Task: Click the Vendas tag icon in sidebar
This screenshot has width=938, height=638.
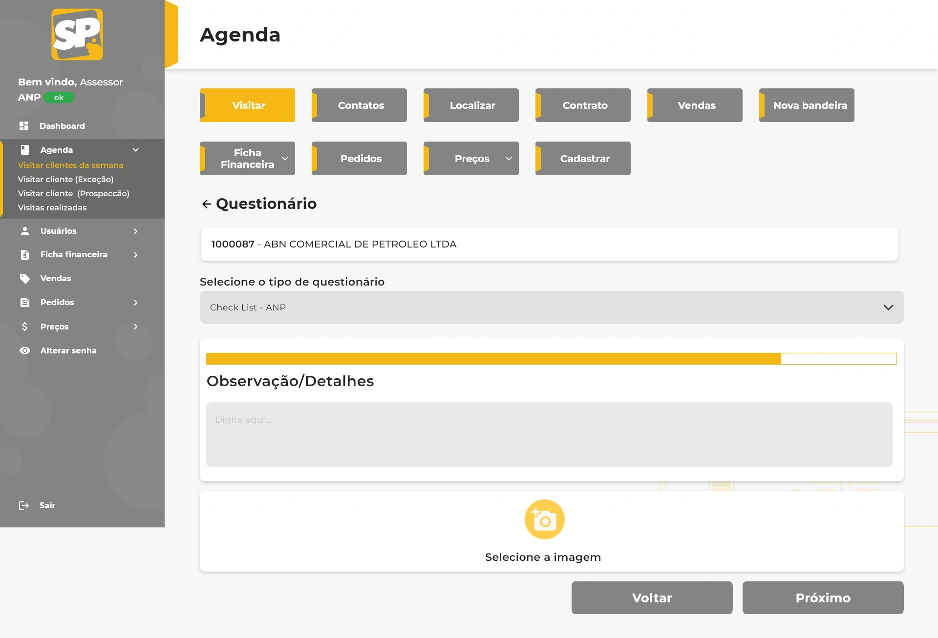Action: coord(25,278)
